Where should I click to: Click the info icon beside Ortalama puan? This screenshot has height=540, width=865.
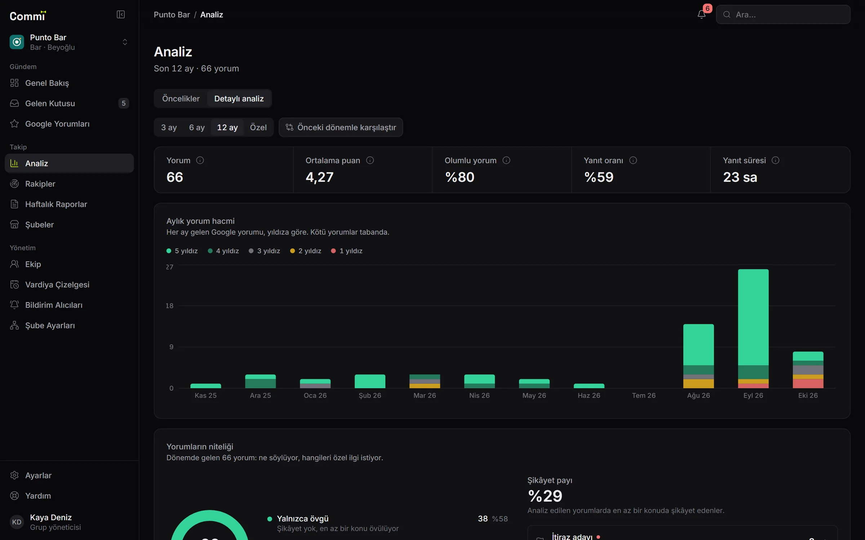pos(370,160)
